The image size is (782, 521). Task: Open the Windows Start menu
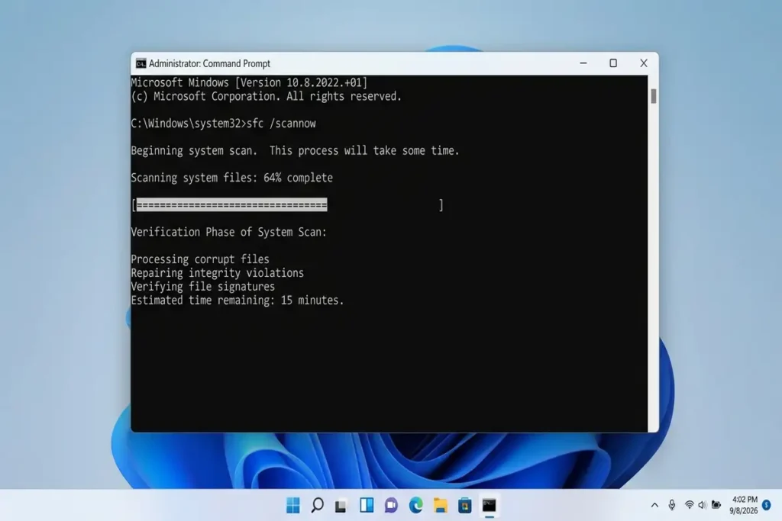292,505
